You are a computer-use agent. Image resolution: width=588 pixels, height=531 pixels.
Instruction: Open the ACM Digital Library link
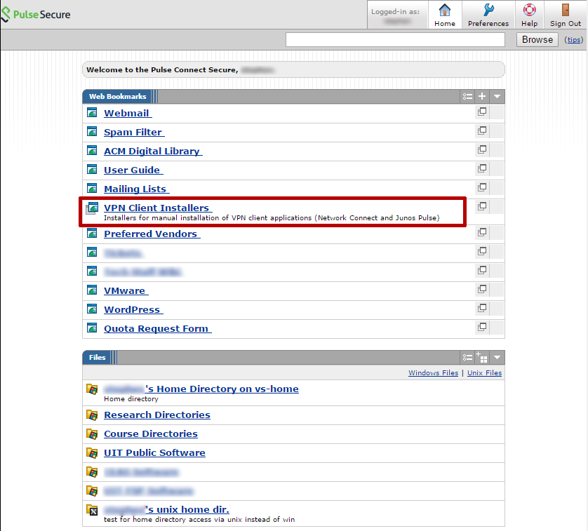153,151
